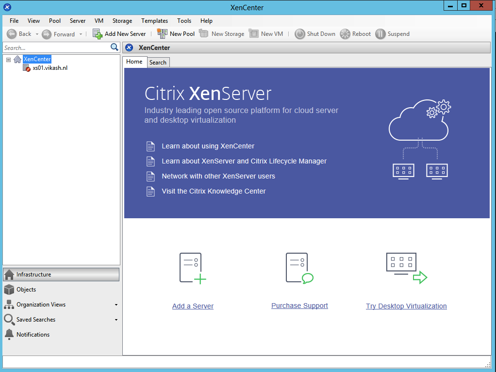
Task: Click the Suspend icon
Action: click(x=380, y=33)
